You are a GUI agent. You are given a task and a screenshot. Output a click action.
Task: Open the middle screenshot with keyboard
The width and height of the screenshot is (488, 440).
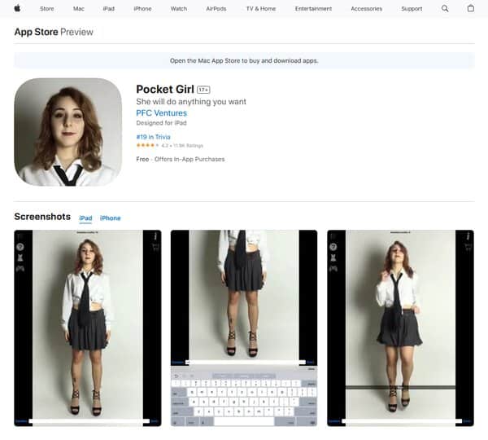tap(244, 328)
